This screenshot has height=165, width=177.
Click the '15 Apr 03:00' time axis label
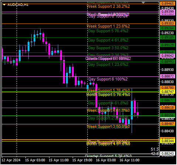click(x=35, y=160)
